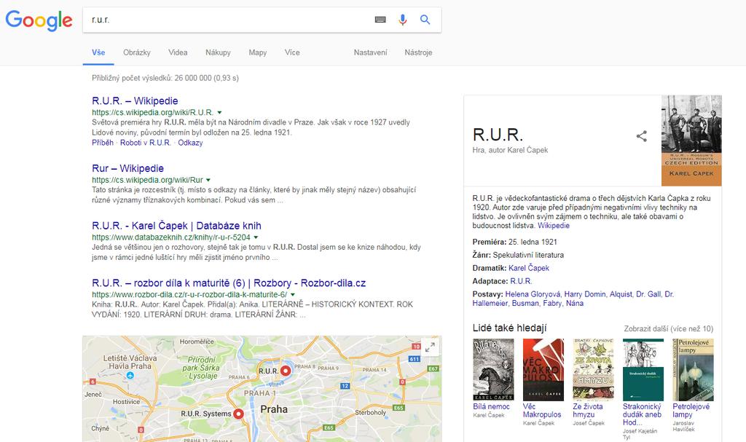Open character link Harry Domin
Viewport: 746px width, 442px height.
[585, 294]
